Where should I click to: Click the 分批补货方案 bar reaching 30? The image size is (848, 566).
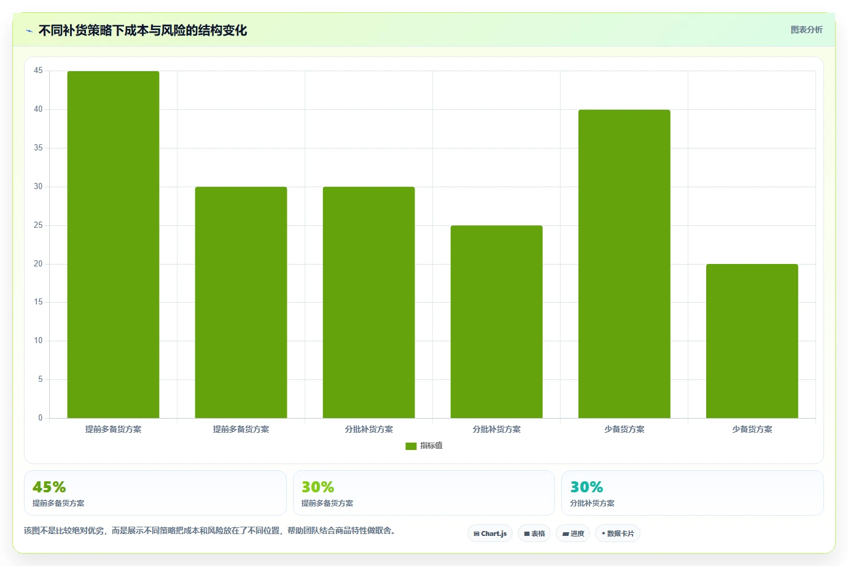pyautogui.click(x=368, y=302)
